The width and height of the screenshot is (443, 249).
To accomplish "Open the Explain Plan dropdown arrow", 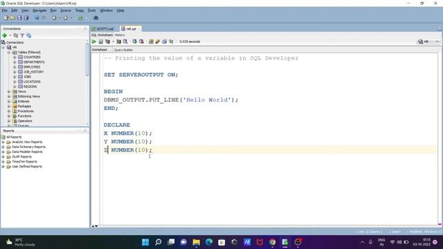I will click(x=114, y=41).
